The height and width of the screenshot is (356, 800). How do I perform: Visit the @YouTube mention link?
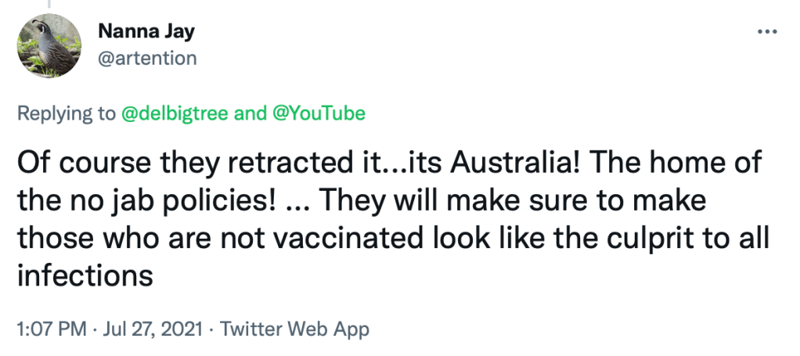click(318, 113)
